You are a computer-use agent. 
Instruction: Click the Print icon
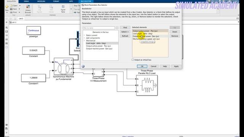pyautogui.click(x=11, y=12)
